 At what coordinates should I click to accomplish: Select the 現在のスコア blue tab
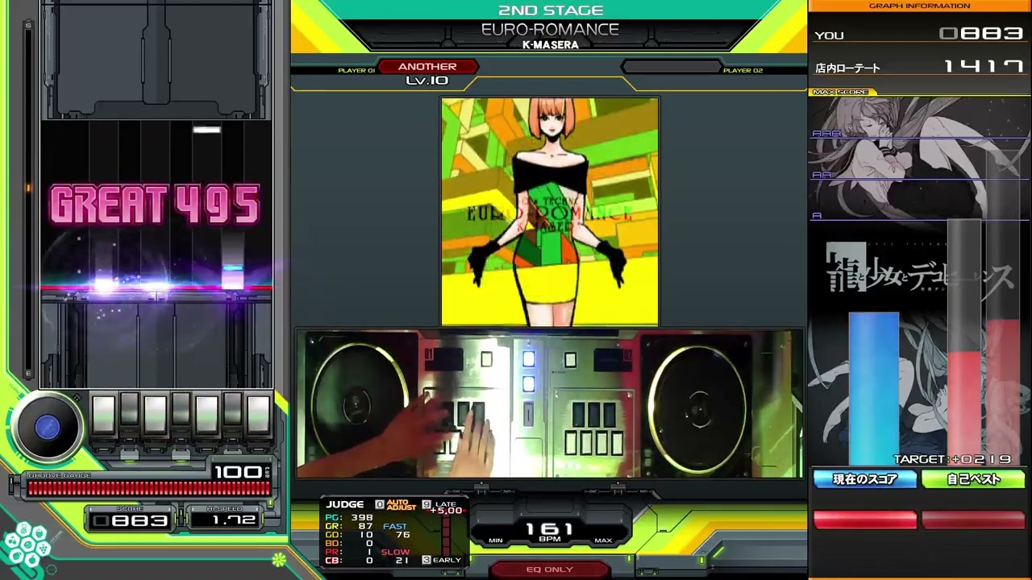865,479
